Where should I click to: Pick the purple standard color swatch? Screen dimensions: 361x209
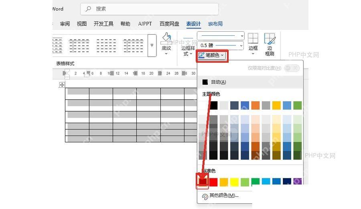click(298, 181)
